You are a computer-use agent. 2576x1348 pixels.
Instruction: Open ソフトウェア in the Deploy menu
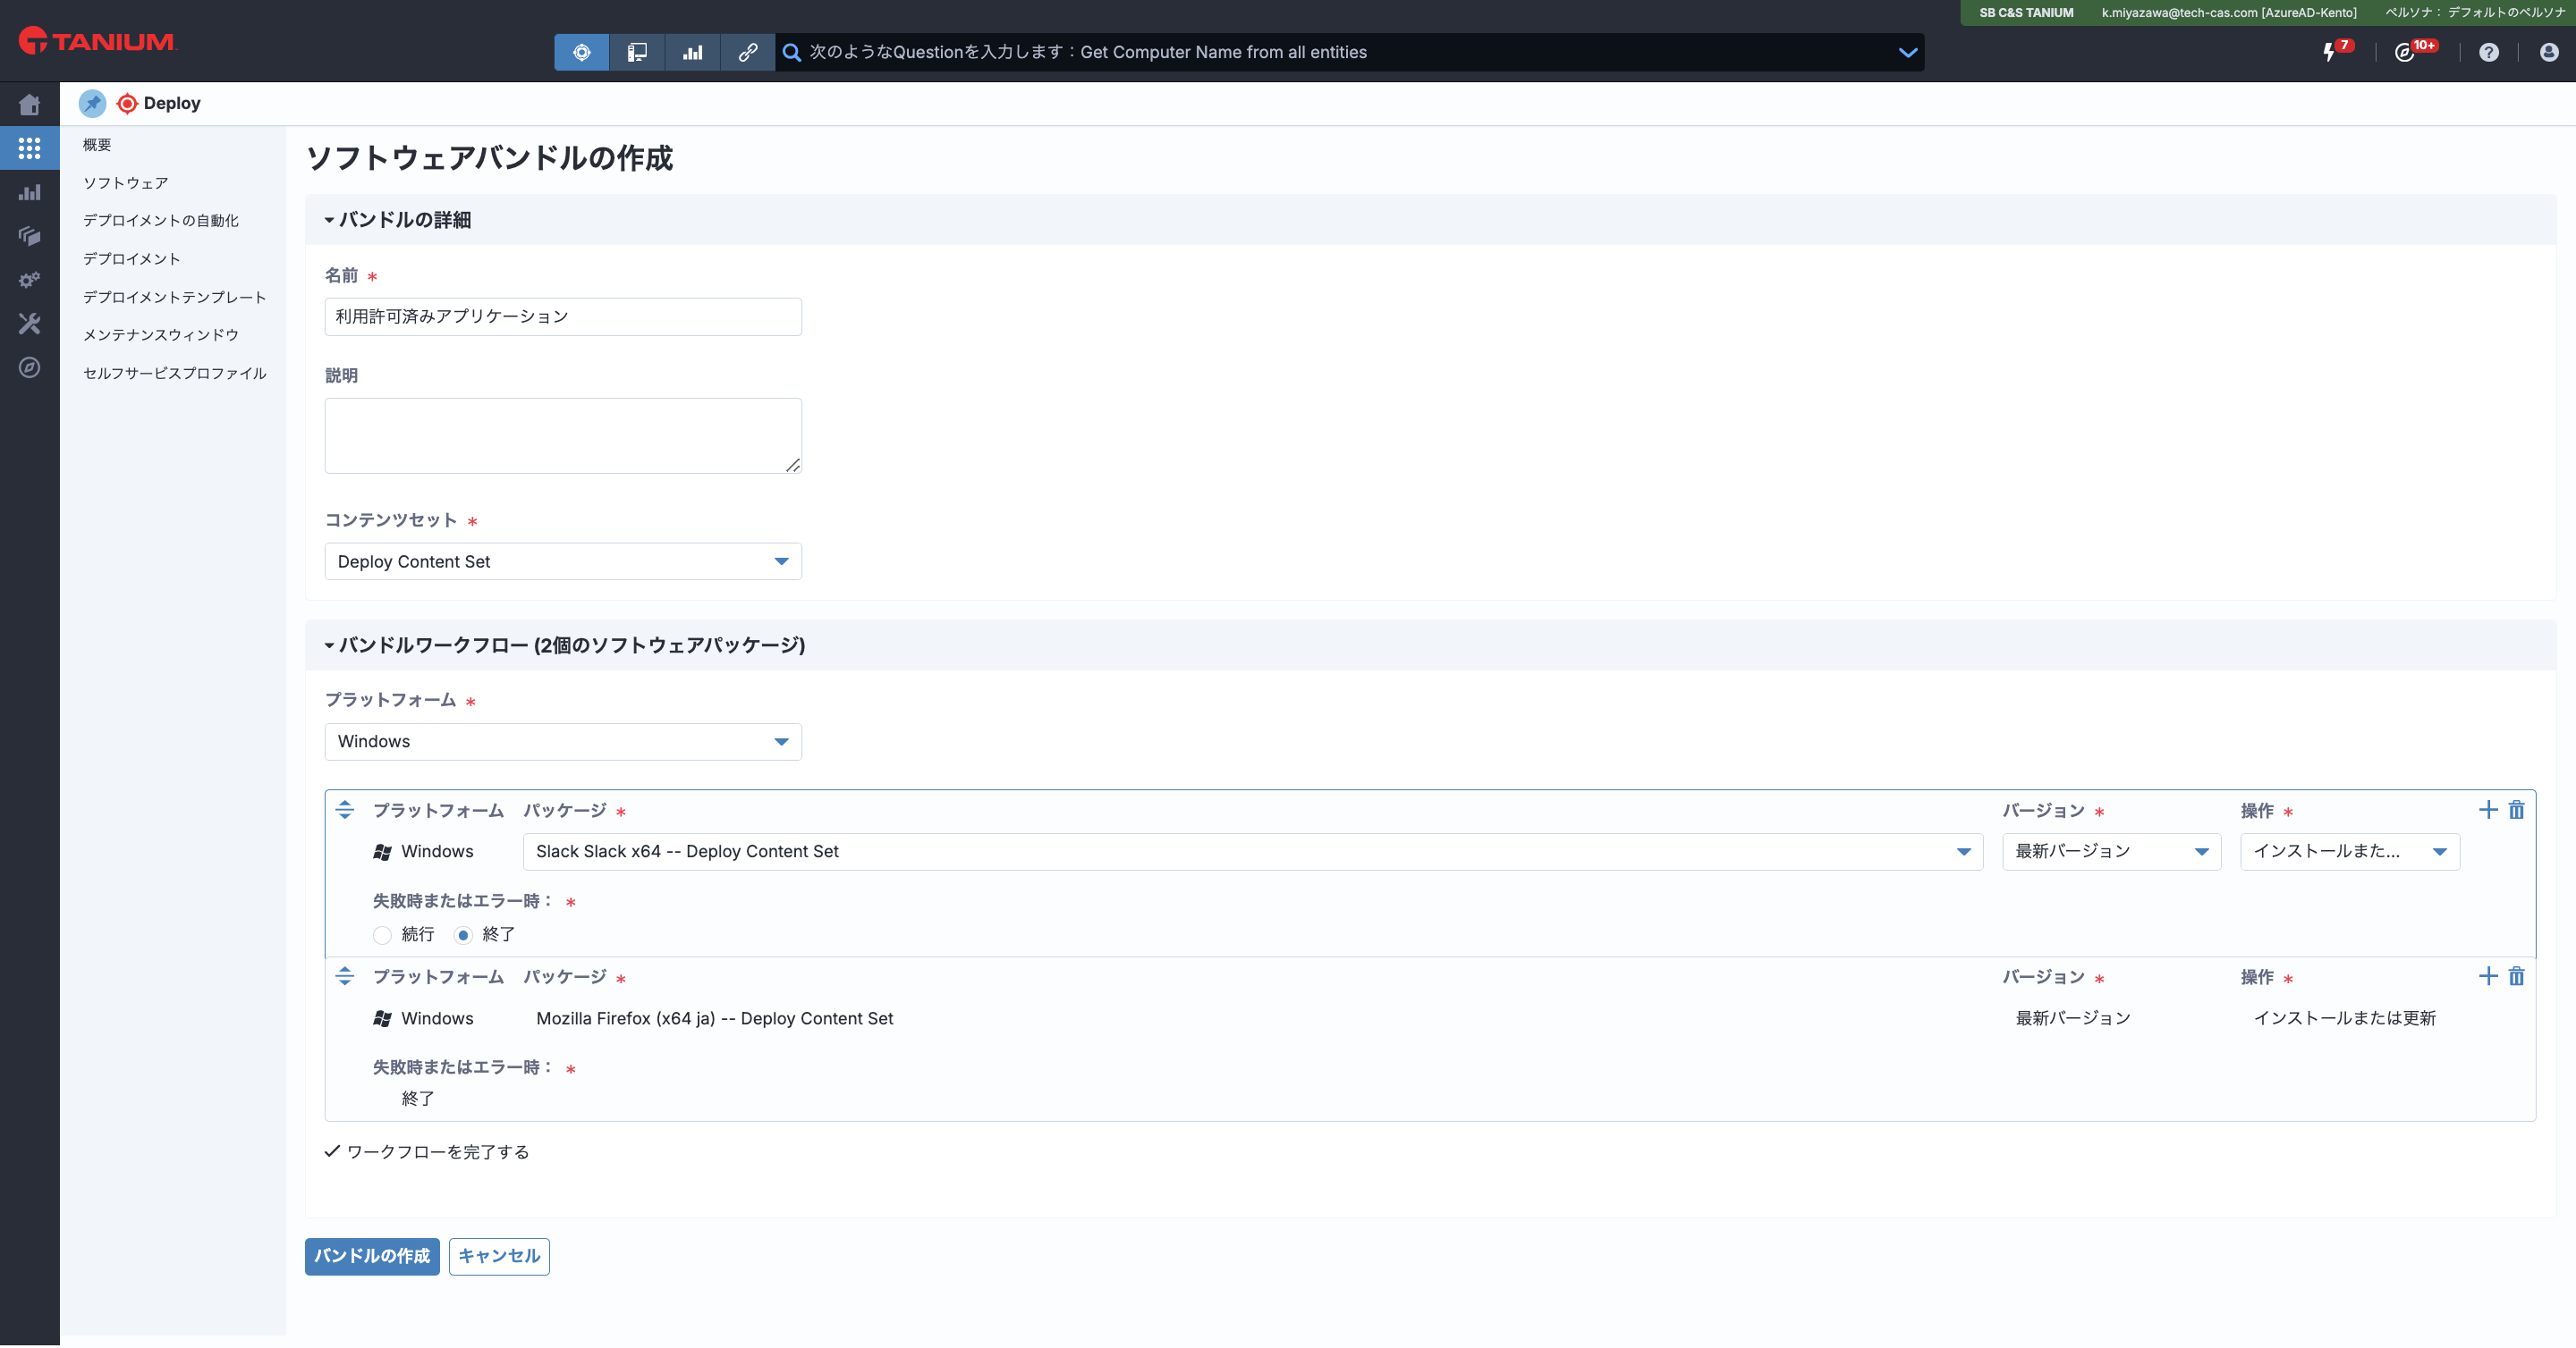pos(125,183)
